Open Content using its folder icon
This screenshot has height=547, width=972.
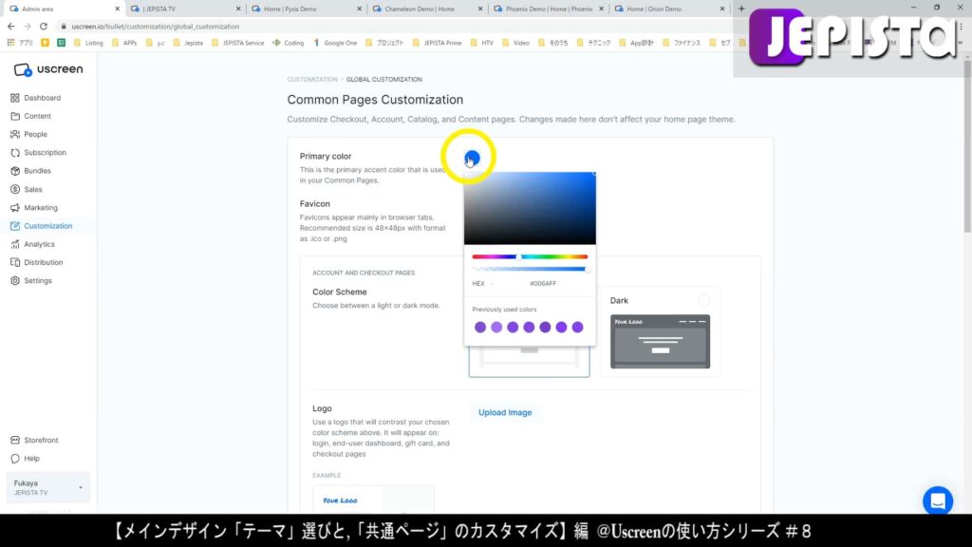[x=15, y=116]
